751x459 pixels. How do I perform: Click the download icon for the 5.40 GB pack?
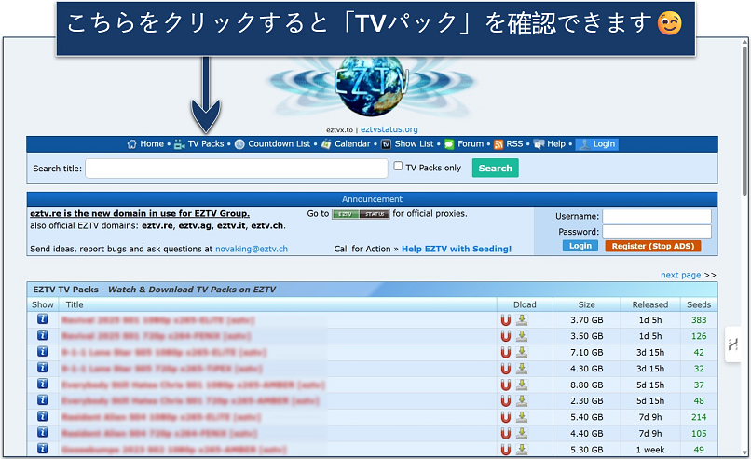(x=522, y=416)
